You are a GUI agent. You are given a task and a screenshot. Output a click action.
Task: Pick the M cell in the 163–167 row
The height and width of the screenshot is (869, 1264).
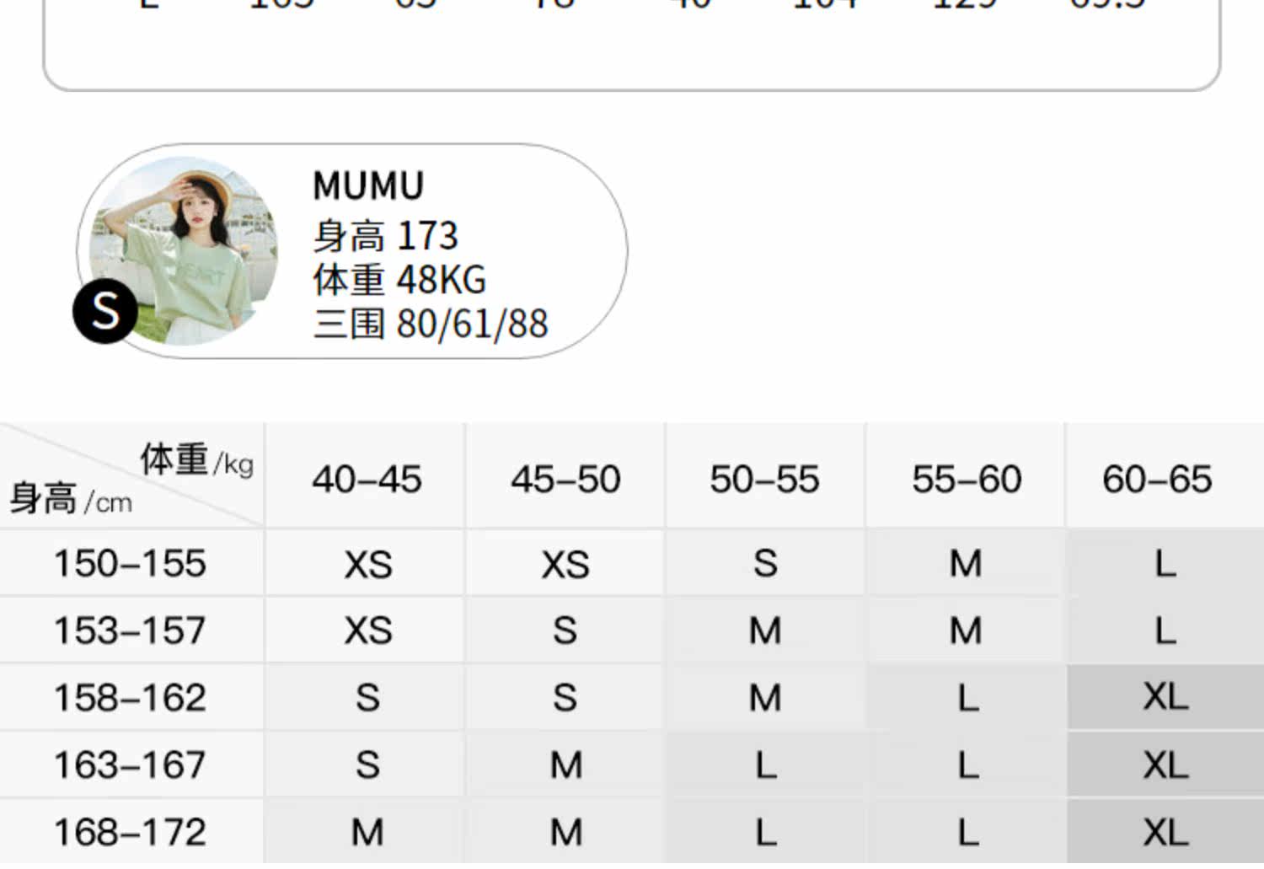click(565, 765)
